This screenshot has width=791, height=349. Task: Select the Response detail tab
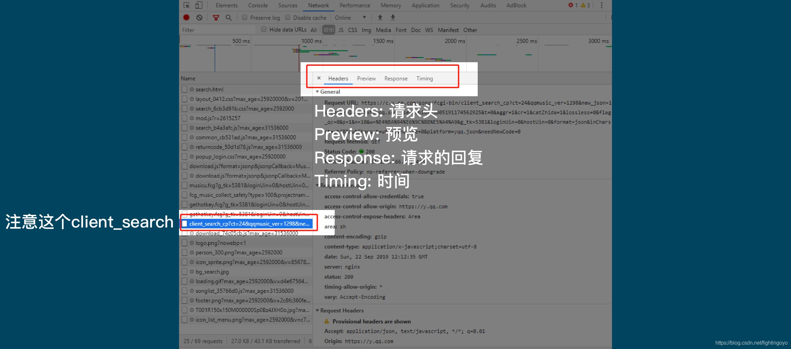coord(396,78)
